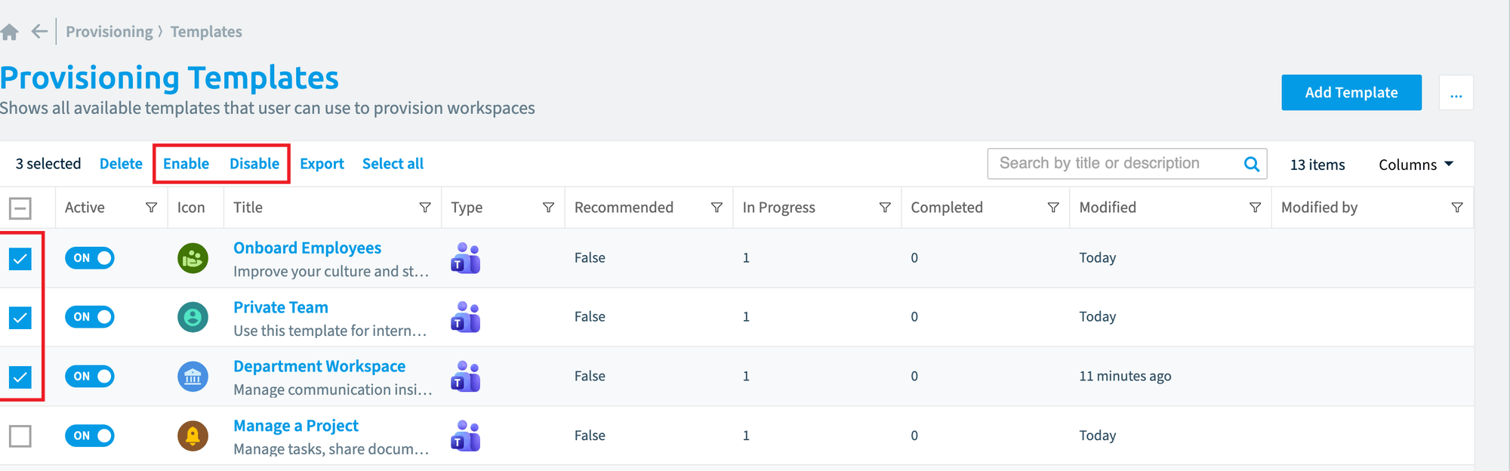Open the more options ellipsis menu
Viewport: 1510px width, 471px height.
1456,93
